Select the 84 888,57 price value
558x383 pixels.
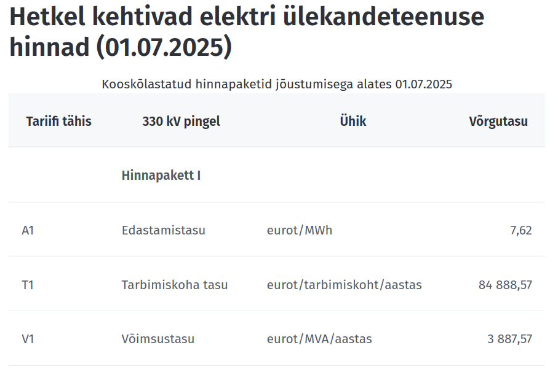(505, 285)
